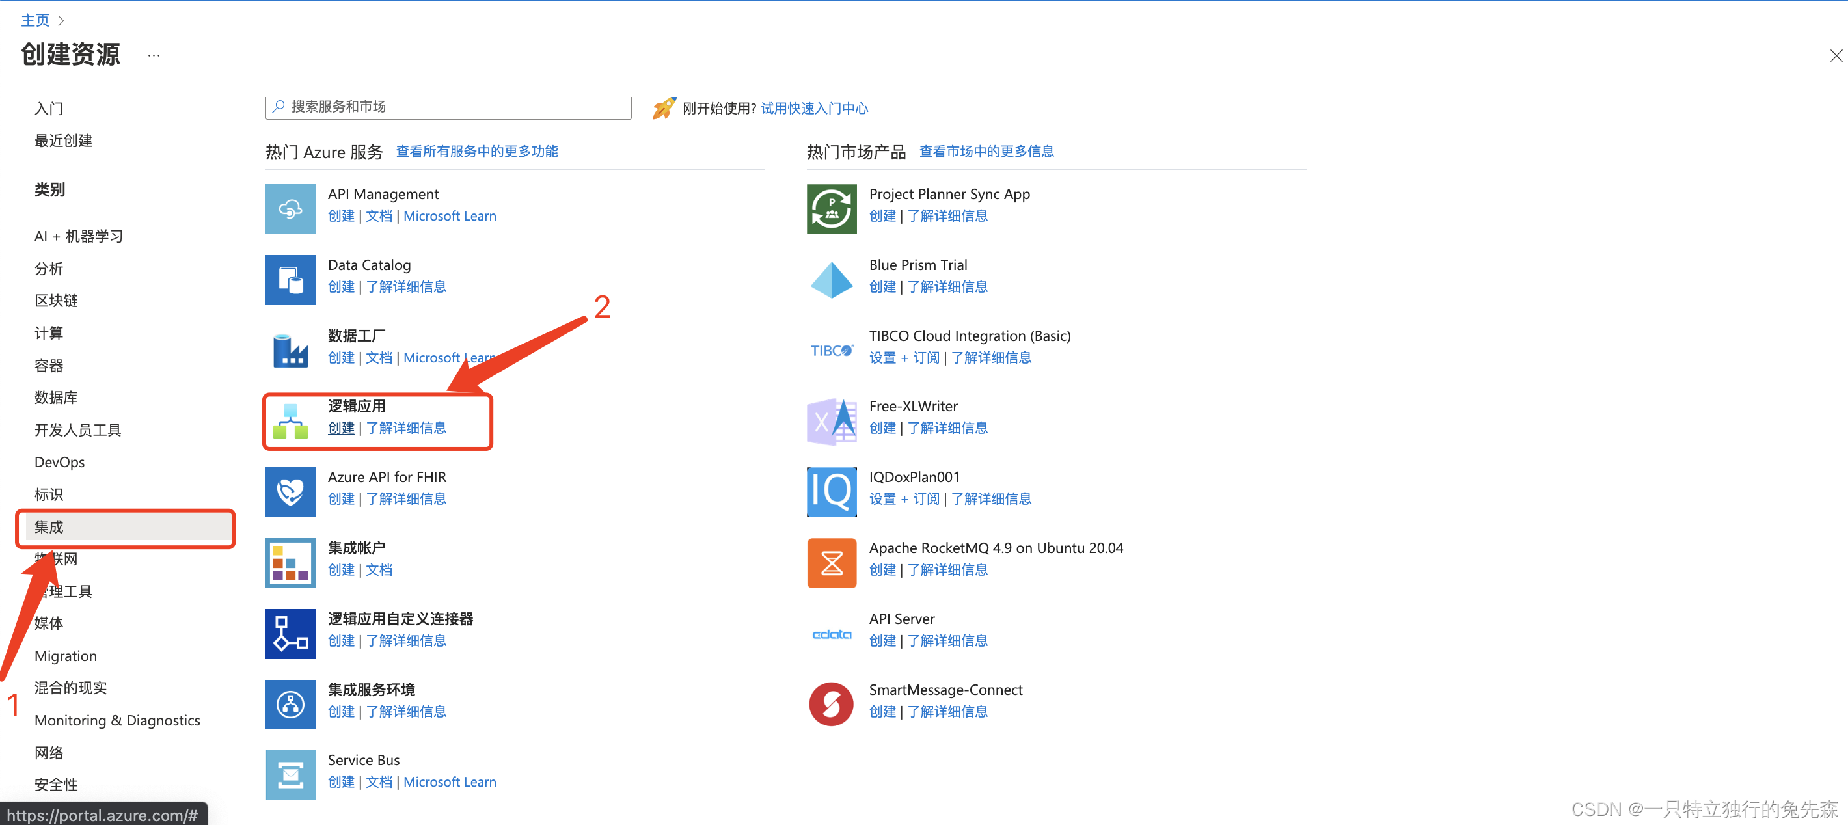Viewport: 1848px width, 825px height.
Task: Open the Data Catalog icon
Action: [290, 280]
